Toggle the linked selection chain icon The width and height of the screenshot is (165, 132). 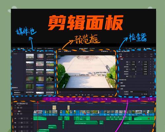[80, 99]
